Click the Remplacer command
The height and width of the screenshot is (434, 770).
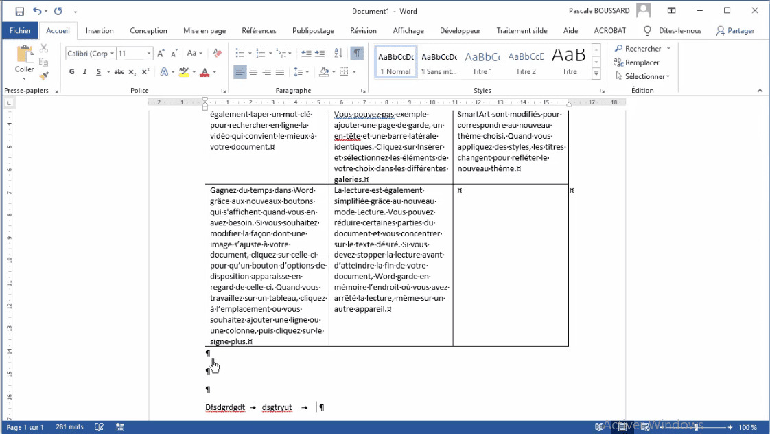tap(642, 62)
